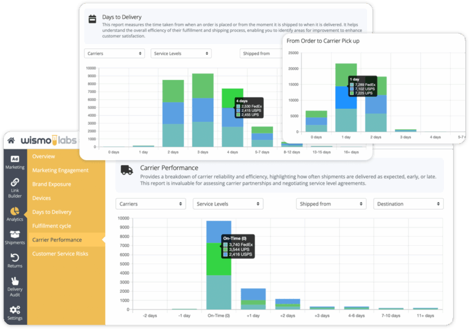Open Settings gear in sidebar
The height and width of the screenshot is (329, 469).
[x=15, y=313]
